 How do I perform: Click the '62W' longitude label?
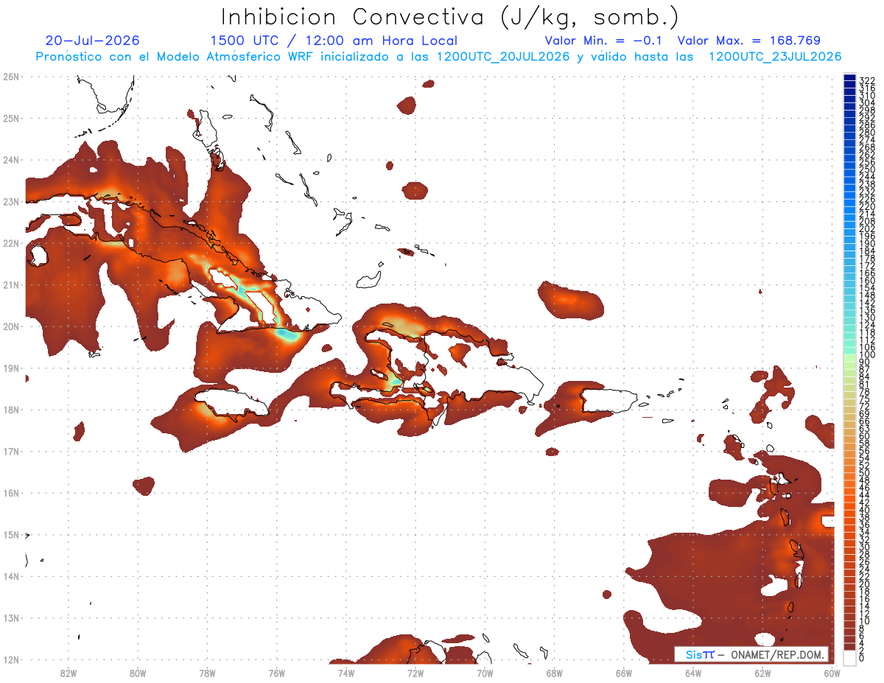(762, 673)
